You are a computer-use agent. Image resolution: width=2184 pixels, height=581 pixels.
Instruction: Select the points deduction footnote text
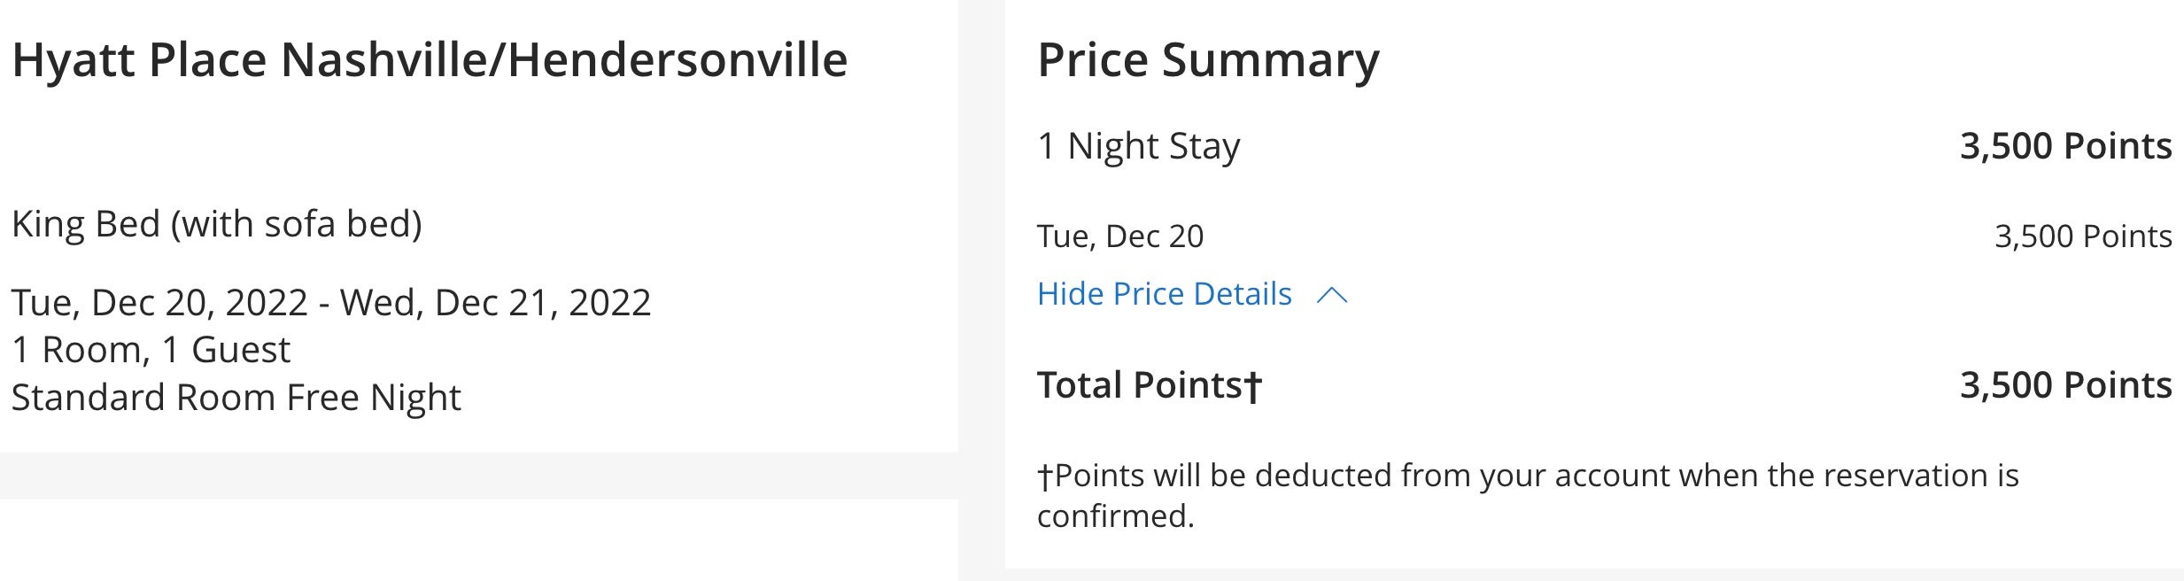pos(1528,495)
